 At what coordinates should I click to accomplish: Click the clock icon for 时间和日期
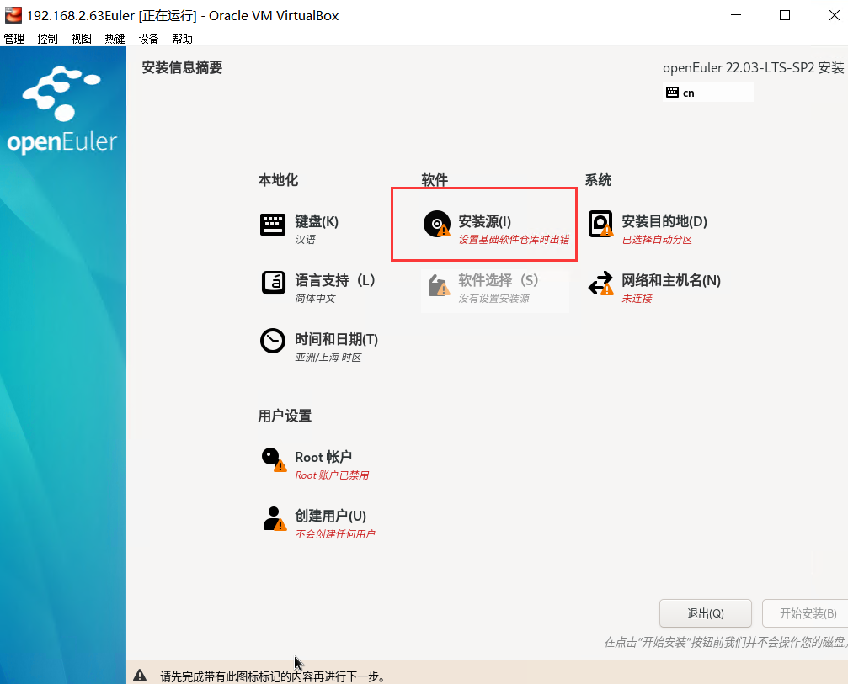[273, 341]
